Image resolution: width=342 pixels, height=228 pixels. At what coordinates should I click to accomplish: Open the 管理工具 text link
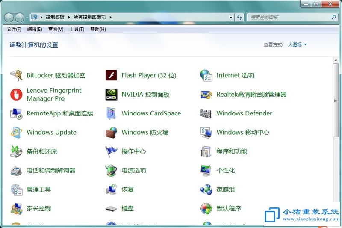point(38,190)
